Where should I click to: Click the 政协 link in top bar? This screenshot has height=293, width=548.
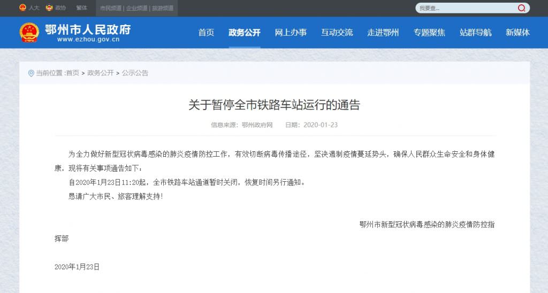pos(60,7)
